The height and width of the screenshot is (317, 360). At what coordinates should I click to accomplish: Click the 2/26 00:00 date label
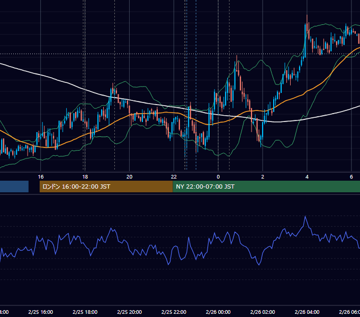click(218, 312)
